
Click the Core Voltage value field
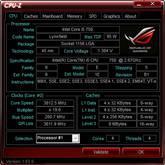(x=105, y=51)
